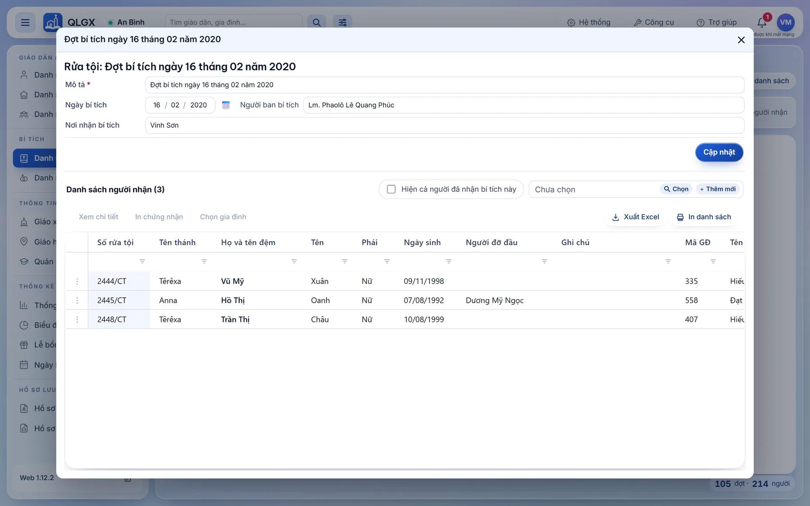Toggle Hiện cả người đã nhận bí tích này

(391, 189)
